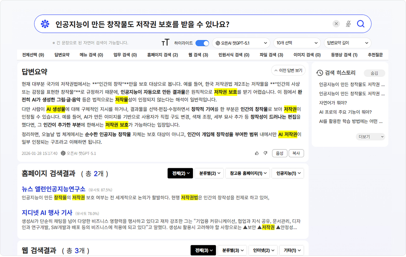The image size is (406, 257).
Task: Switch to the 웹 검색 (3) tab
Action: (198, 55)
